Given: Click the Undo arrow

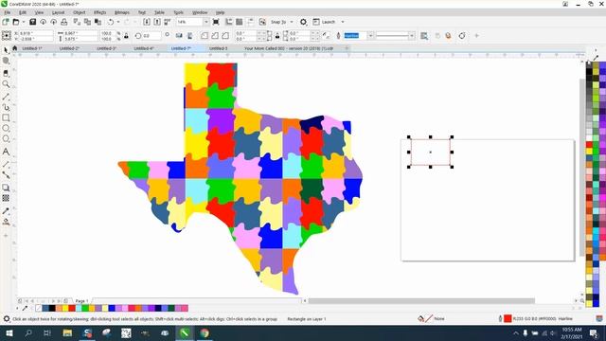Looking at the screenshot, I should tap(111, 22).
